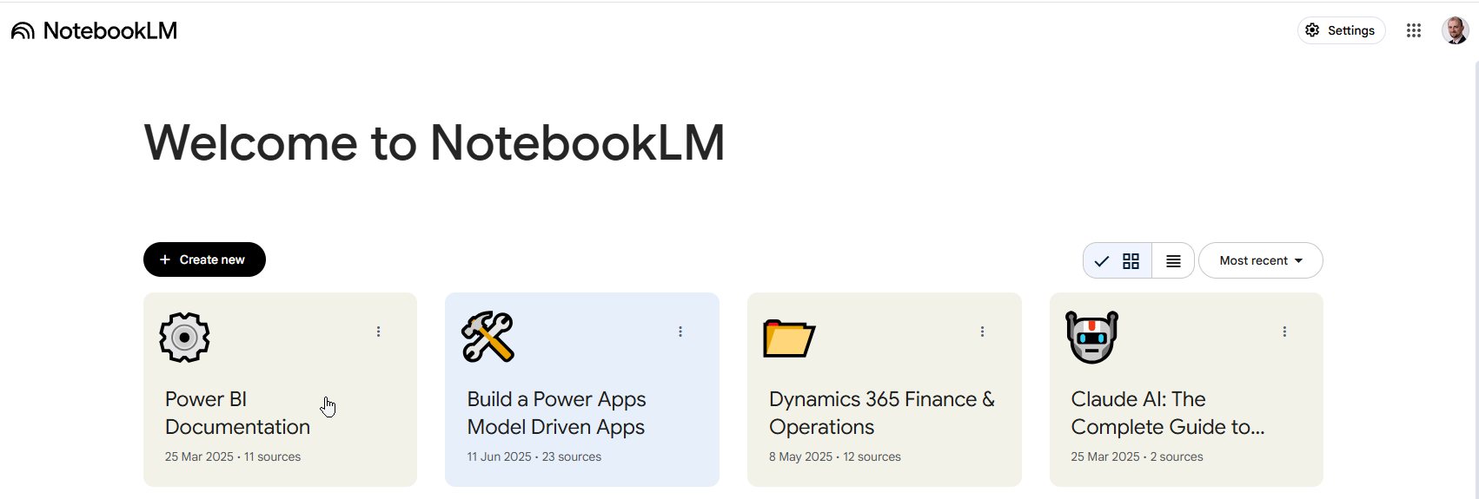Open the Most recent sort dropdown
1479x499 pixels.
click(1261, 260)
